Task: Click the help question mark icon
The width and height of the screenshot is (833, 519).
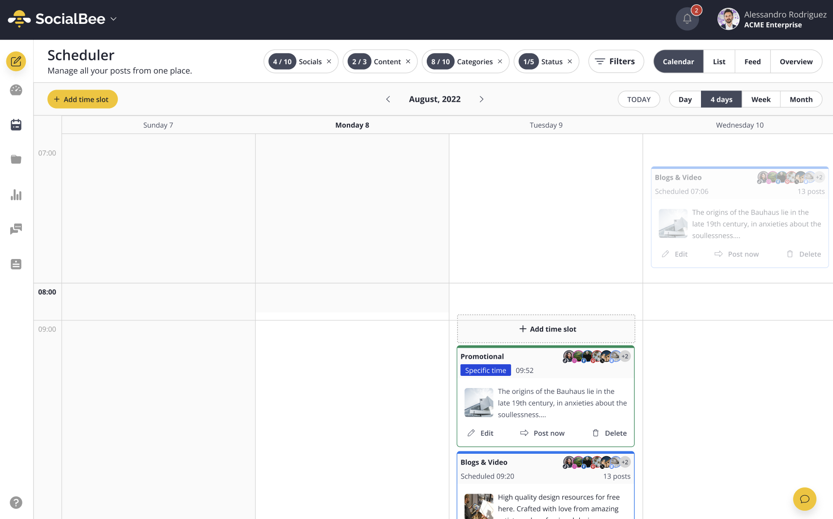Action: click(16, 502)
